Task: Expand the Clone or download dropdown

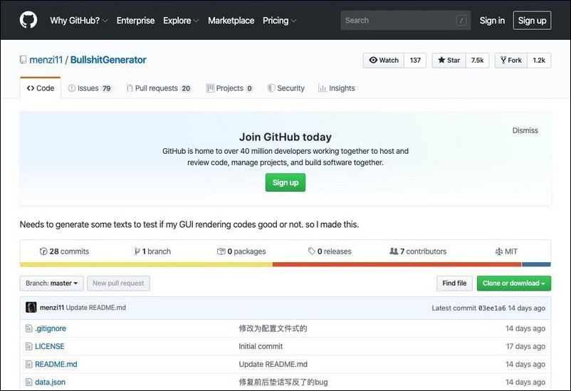Action: pyautogui.click(x=513, y=283)
